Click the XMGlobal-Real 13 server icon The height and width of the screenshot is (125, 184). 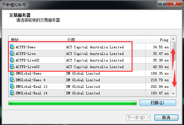(12, 87)
